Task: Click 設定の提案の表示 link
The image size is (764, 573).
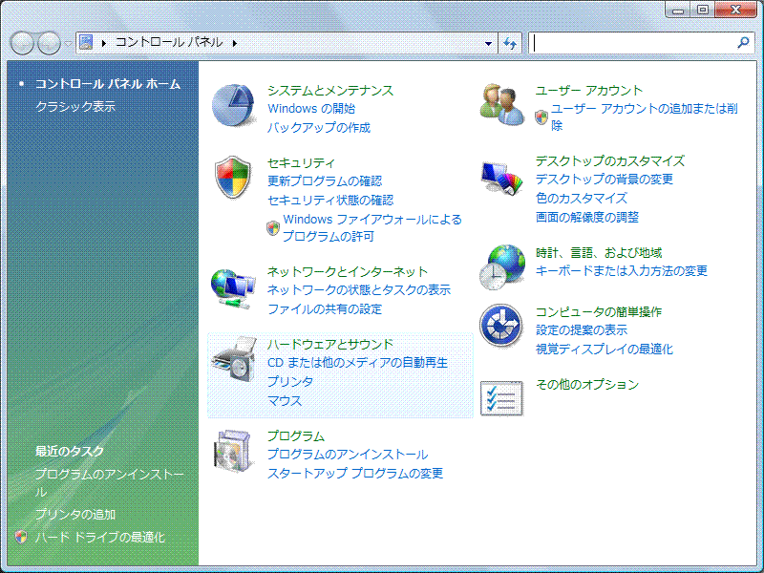Action: pos(582,329)
